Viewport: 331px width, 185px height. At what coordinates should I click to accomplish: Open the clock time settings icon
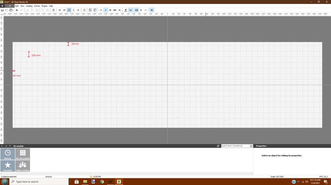(x=84, y=10)
